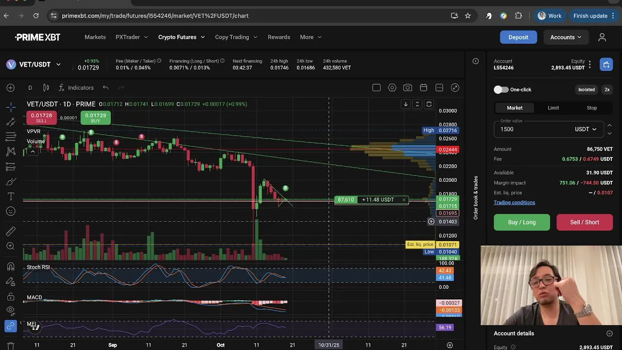The image size is (622, 350).
Task: Open the More navigation menu
Action: [x=311, y=37]
